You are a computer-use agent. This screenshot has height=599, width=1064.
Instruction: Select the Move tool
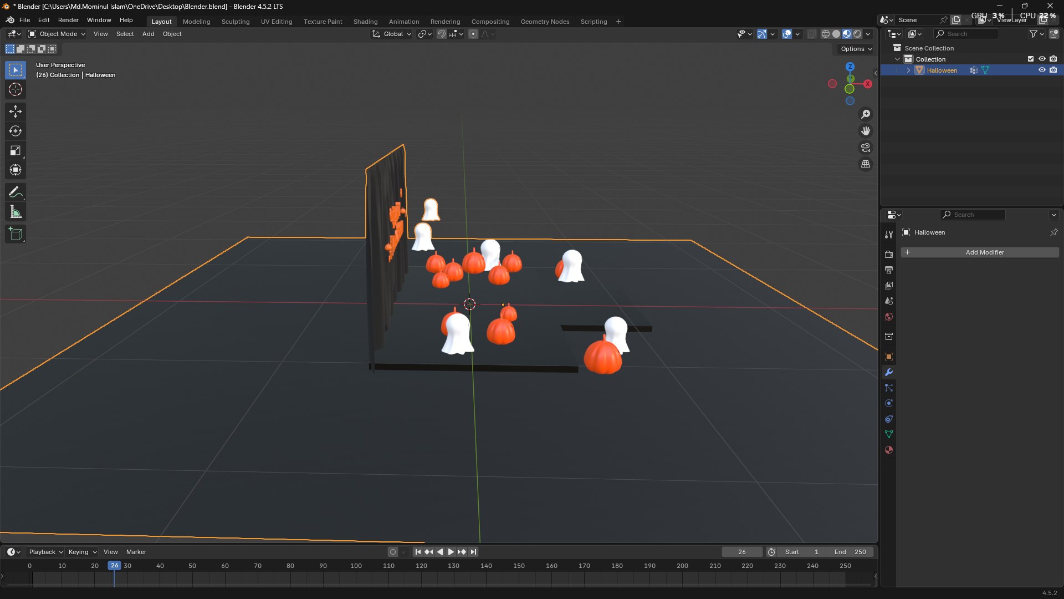point(16,111)
